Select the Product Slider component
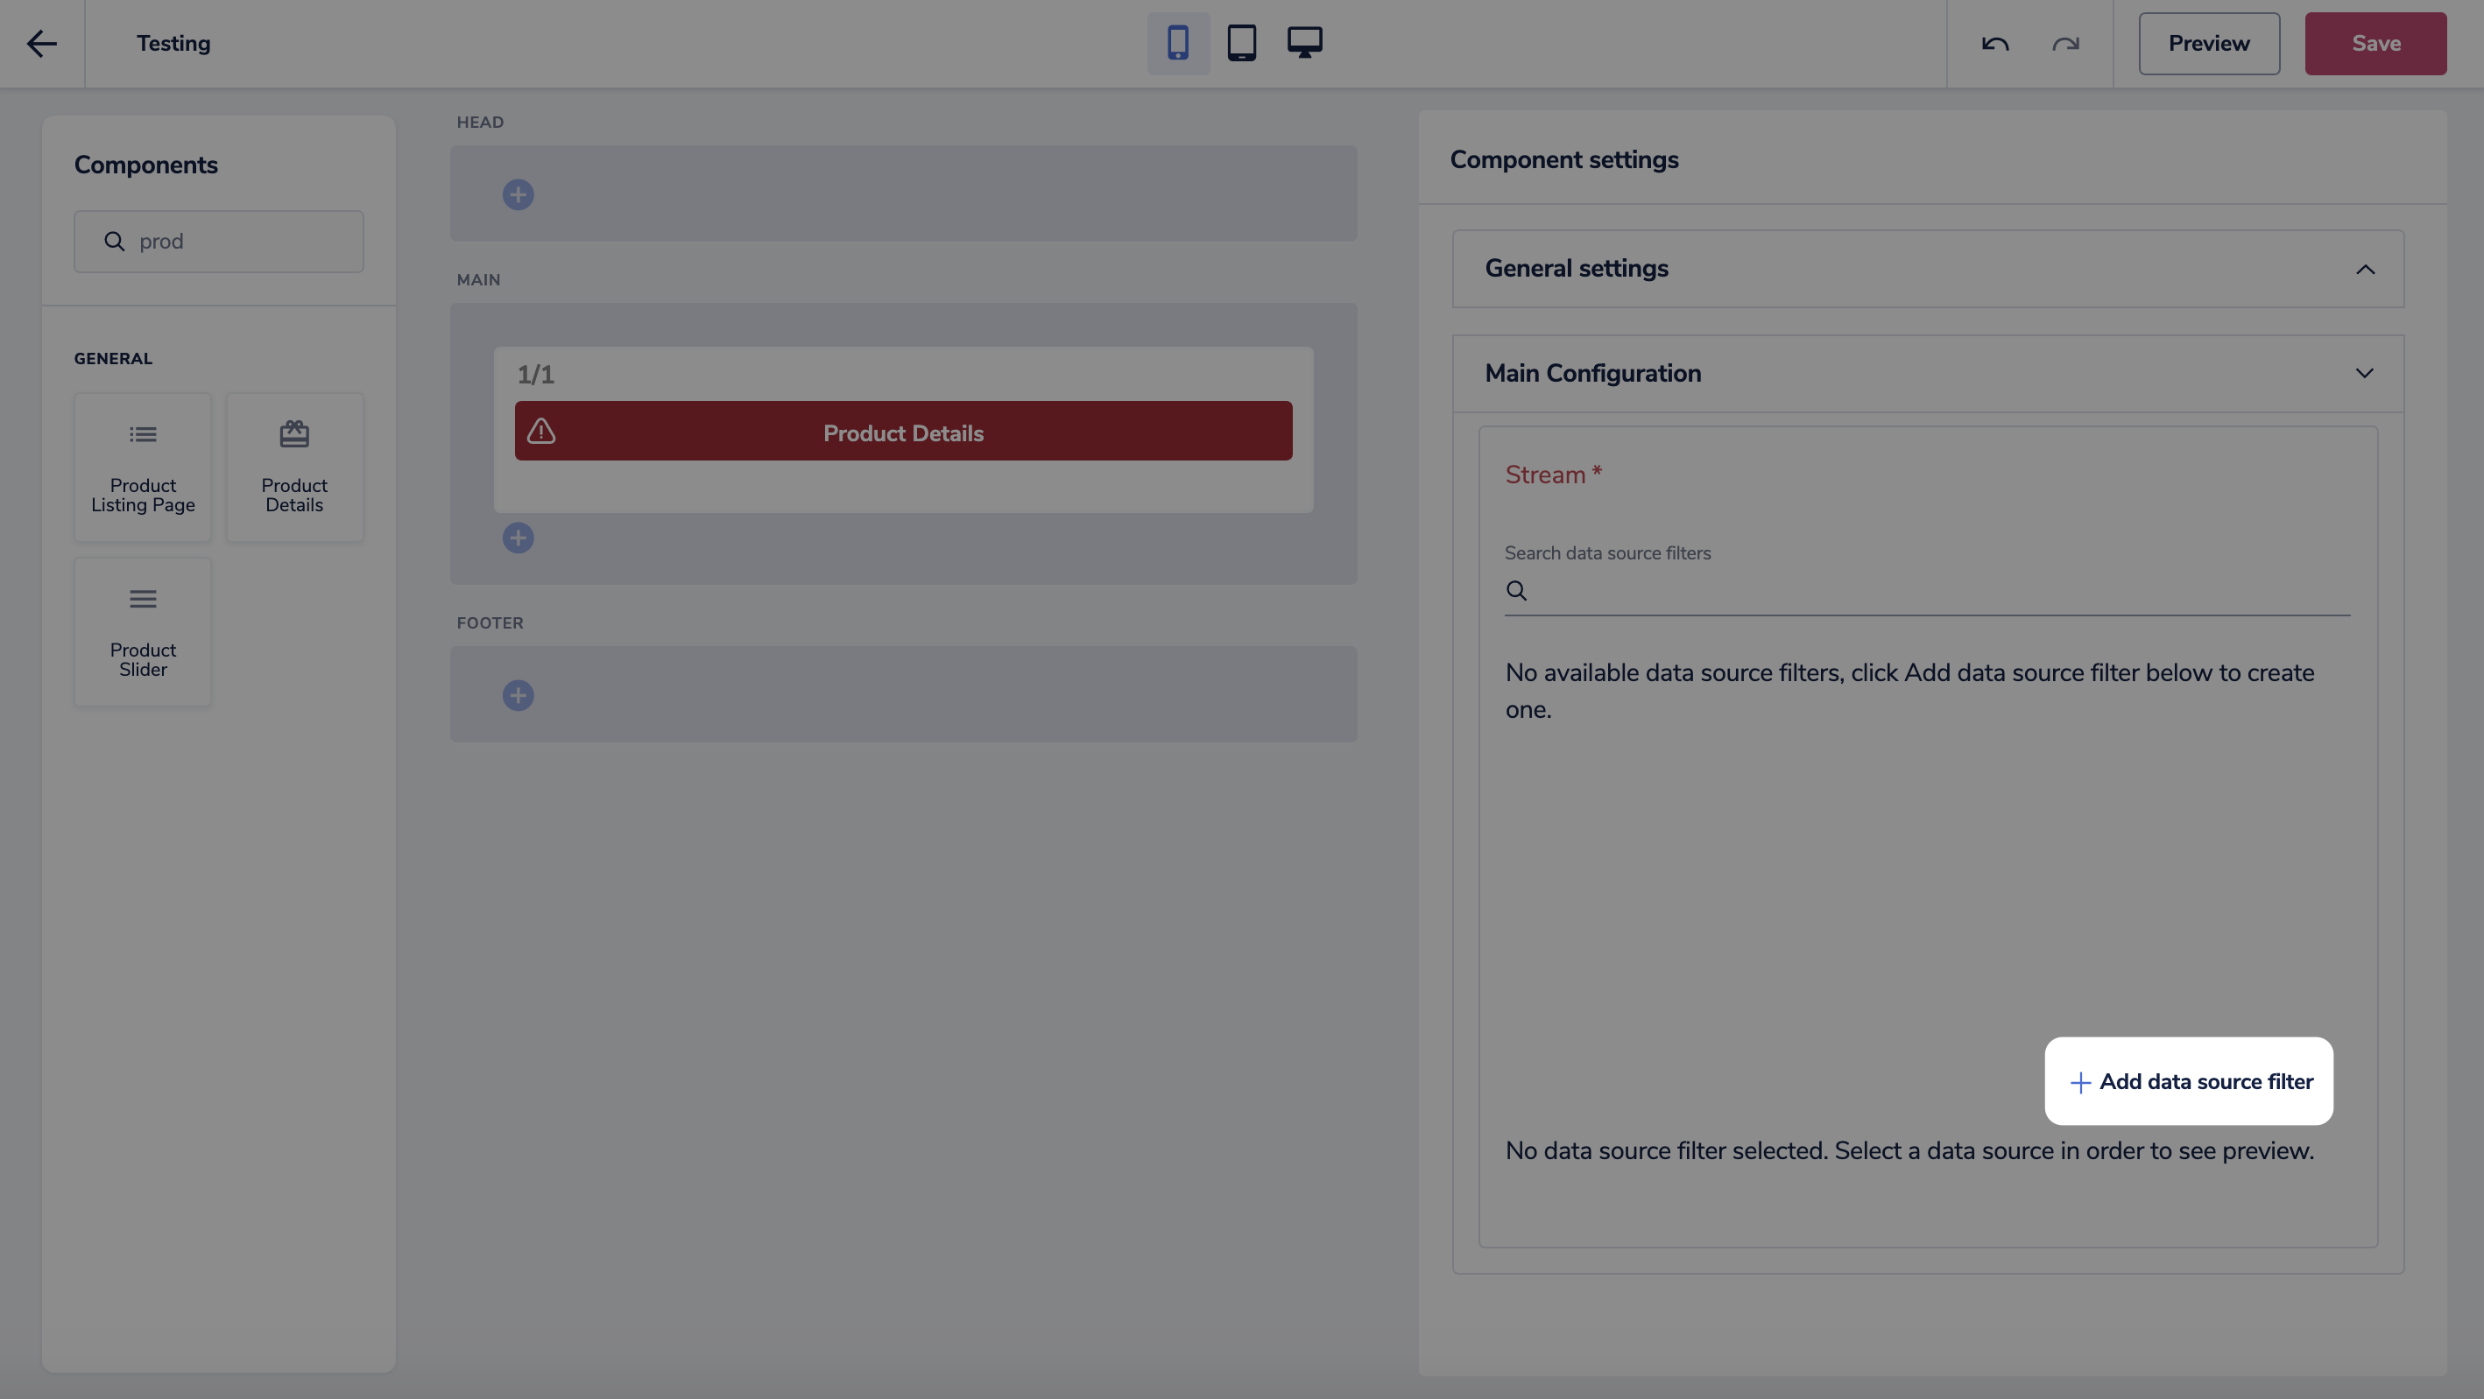2484x1399 pixels. 143,631
